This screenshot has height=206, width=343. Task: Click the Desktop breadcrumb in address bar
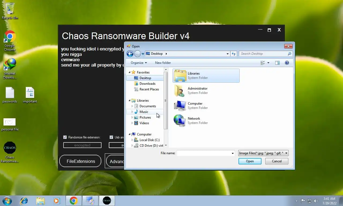[x=157, y=54]
